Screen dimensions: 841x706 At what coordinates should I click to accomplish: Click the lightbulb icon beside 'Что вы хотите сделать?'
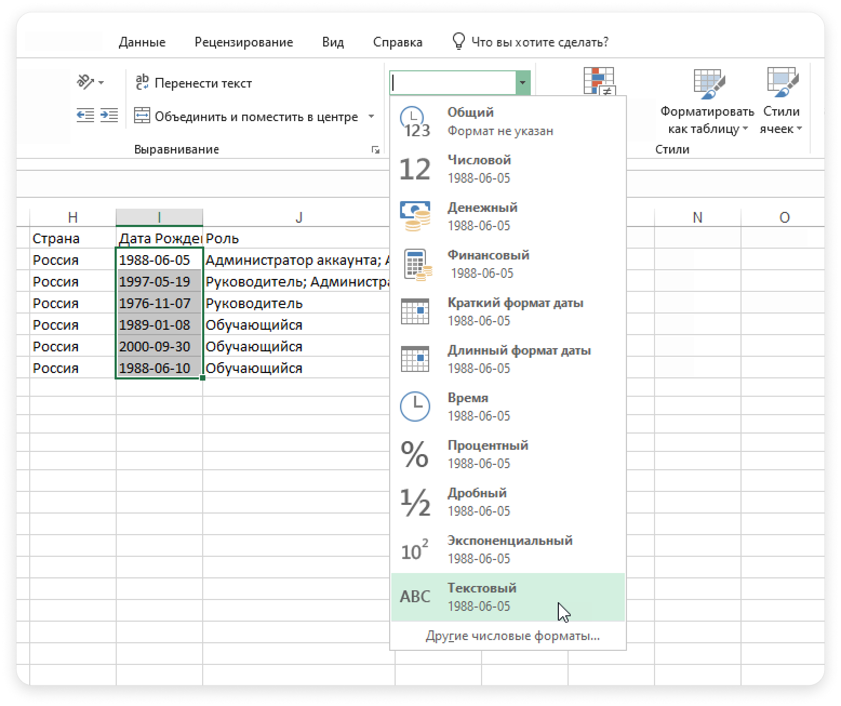pyautogui.click(x=458, y=42)
